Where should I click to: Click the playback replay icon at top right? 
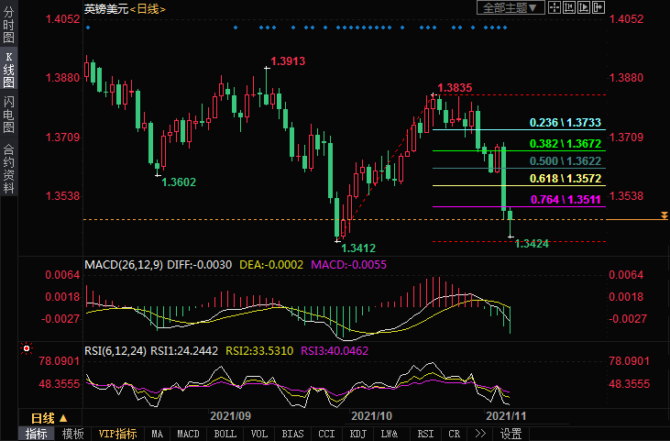pos(585,7)
